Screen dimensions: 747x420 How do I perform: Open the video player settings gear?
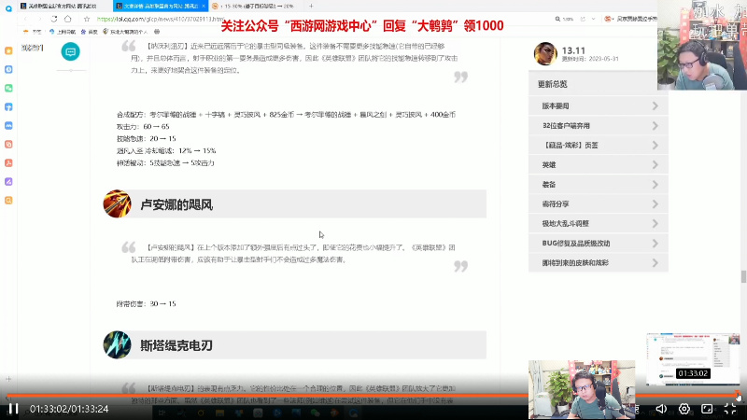(x=684, y=409)
